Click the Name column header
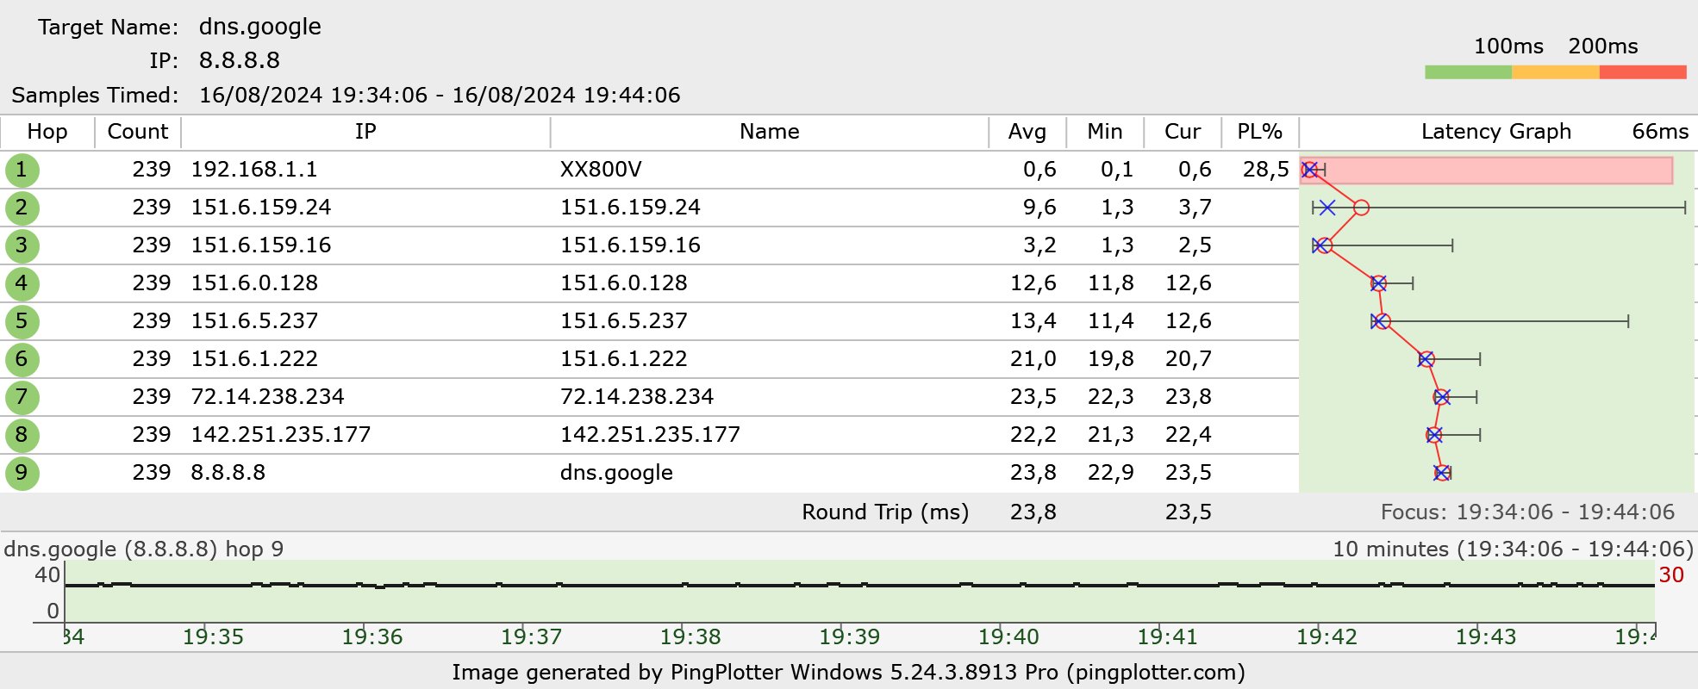Viewport: 1698px width, 689px height. [769, 132]
